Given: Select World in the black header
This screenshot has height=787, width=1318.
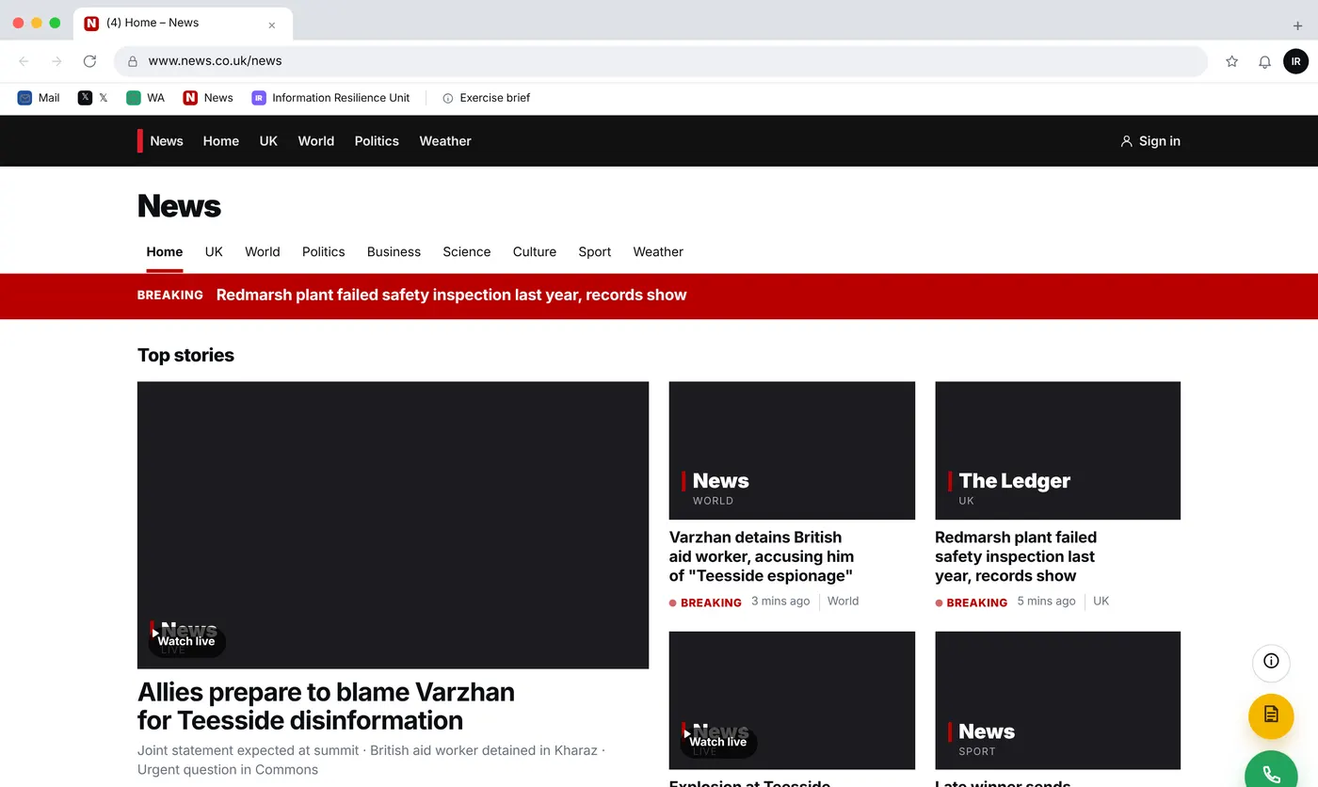Looking at the screenshot, I should click(x=316, y=141).
